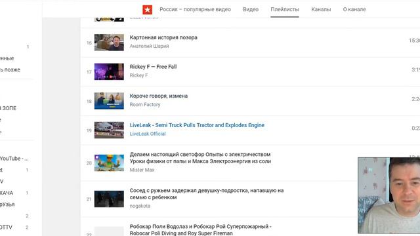This screenshot has width=420, height=236.
Task: Select the Плейлисты tab
Action: point(285,9)
